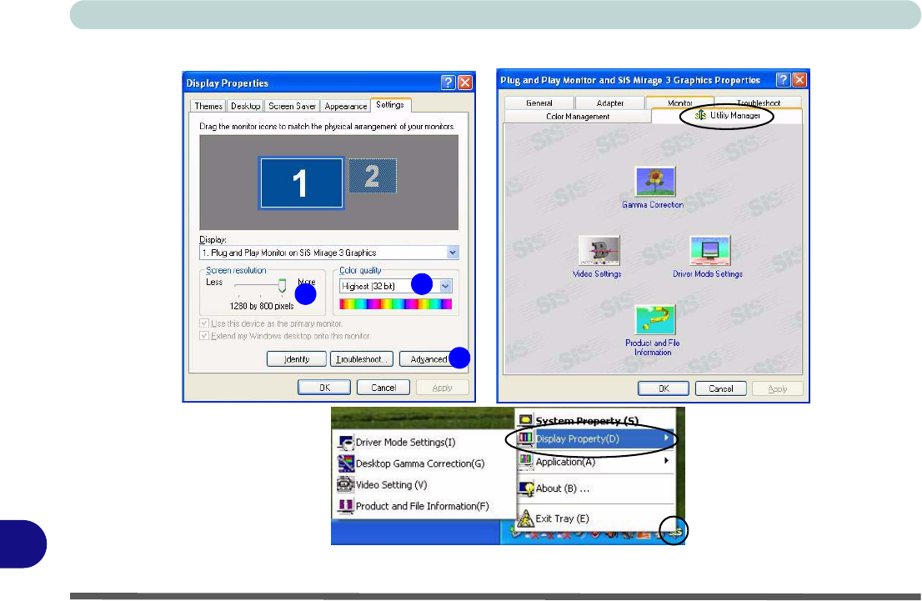Open the Video Settings icon
922x601 pixels.
click(x=599, y=251)
